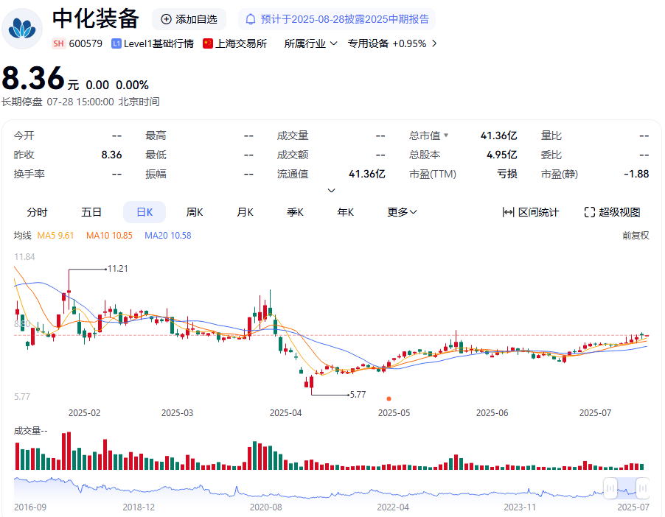Add stock via 添加自选 button

(189, 19)
